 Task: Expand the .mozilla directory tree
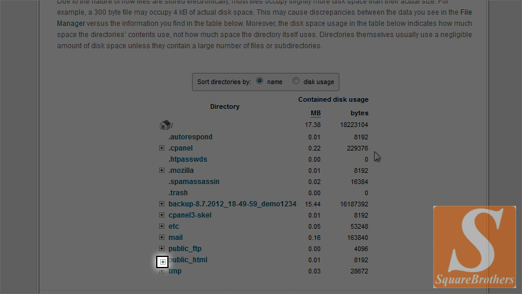point(161,171)
